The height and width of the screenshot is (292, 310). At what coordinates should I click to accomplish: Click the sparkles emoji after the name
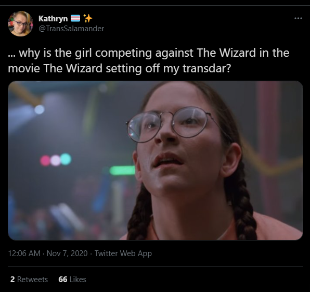coord(88,18)
